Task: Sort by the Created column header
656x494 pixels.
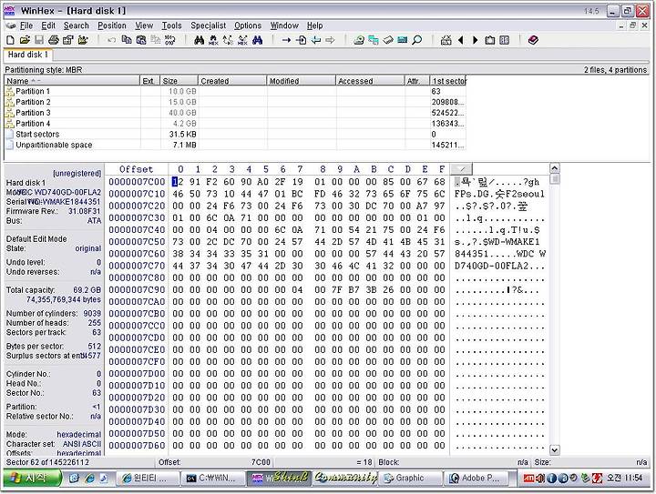Action: (232, 81)
